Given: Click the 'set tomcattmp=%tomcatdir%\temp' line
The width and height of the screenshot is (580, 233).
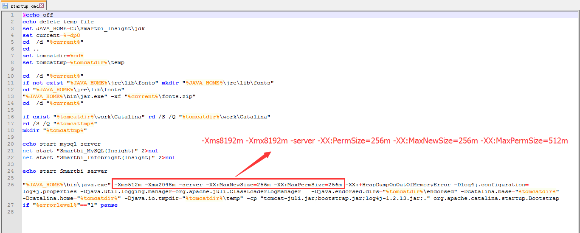Looking at the screenshot, I should (73, 62).
